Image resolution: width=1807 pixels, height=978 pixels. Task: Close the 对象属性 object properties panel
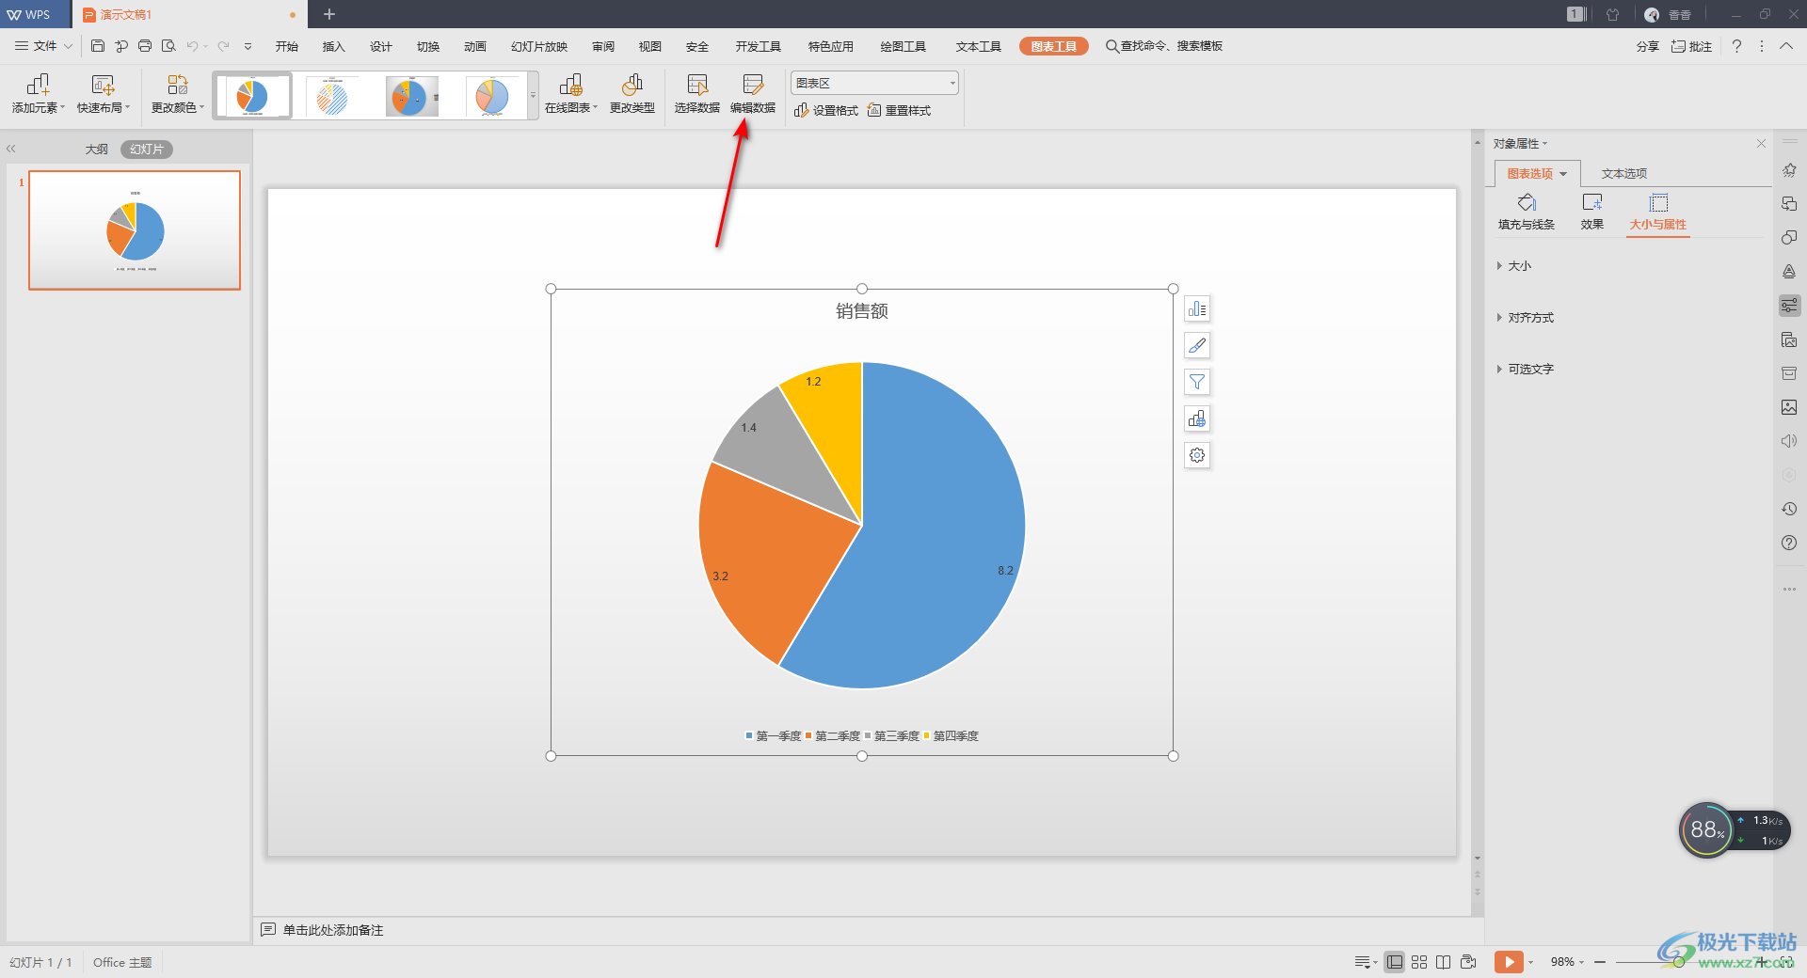pos(1761,143)
